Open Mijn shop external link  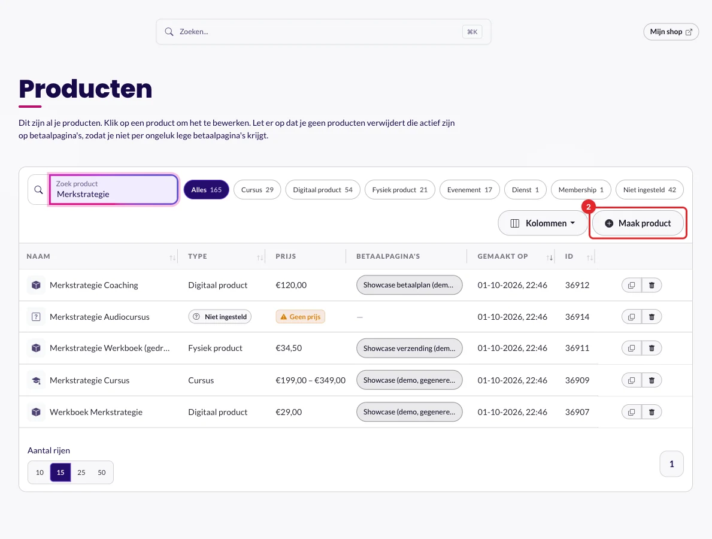671,32
